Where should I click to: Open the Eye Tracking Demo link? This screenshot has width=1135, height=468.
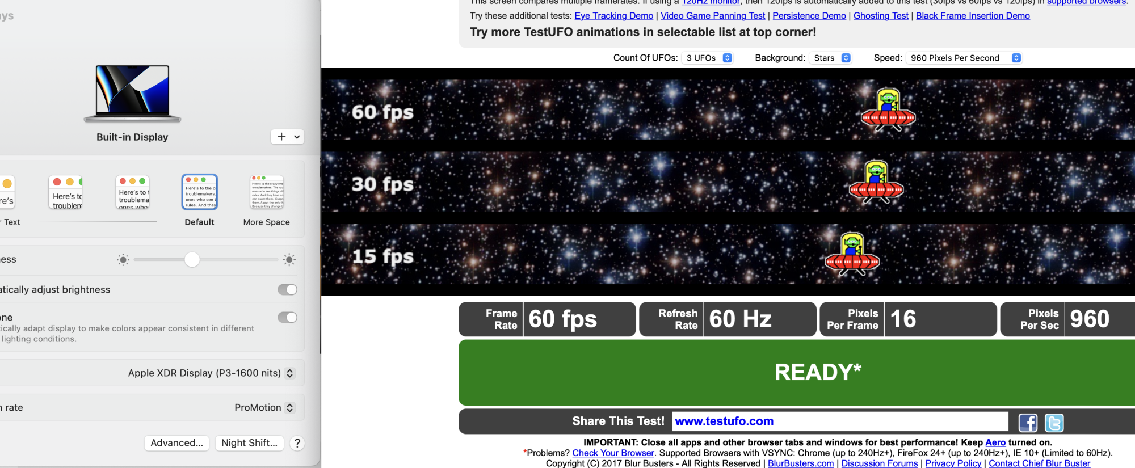click(613, 16)
